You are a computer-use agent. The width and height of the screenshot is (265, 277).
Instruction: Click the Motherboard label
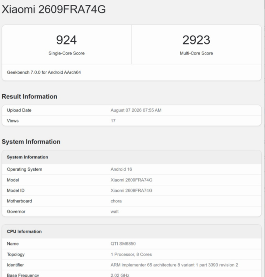[x=19, y=201]
